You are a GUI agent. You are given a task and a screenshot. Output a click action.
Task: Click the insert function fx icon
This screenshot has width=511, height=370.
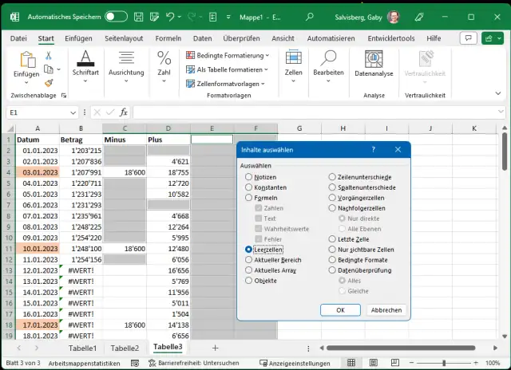tap(123, 112)
